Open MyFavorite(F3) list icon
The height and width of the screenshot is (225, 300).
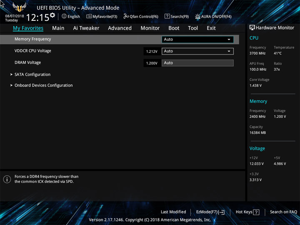[x=89, y=16]
